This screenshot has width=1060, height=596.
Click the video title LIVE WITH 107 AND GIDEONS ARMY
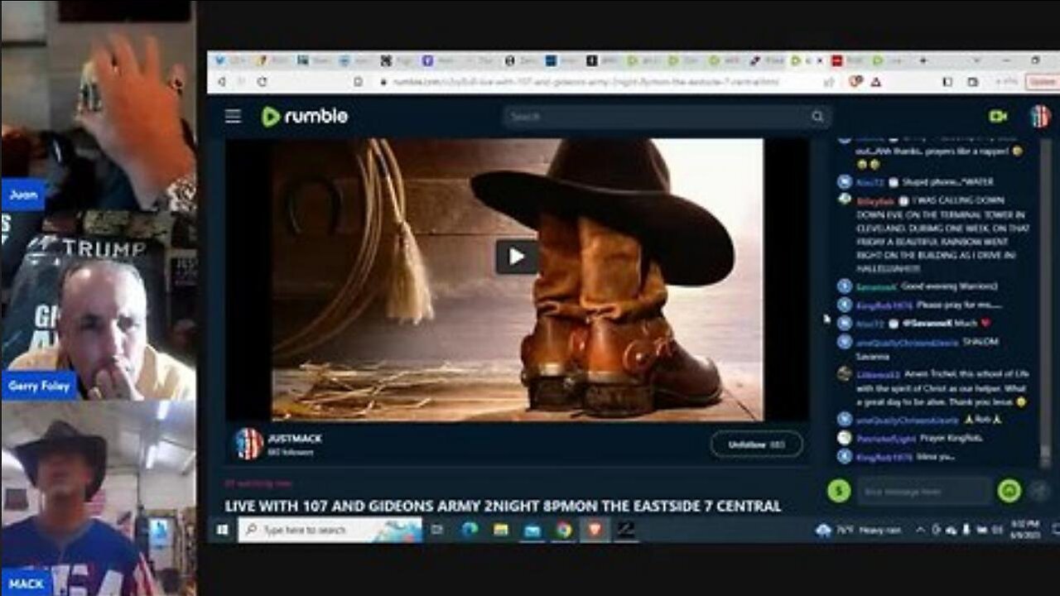pyautogui.click(x=503, y=505)
